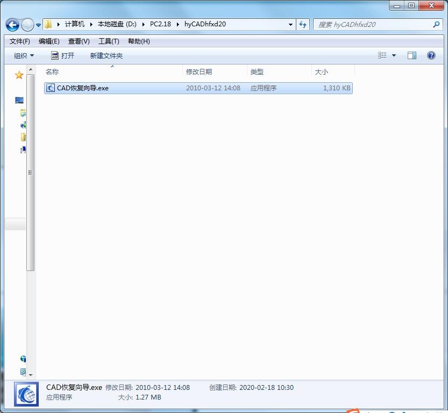Toggle the preview pane icon
This screenshot has height=413, width=448.
pyautogui.click(x=412, y=55)
